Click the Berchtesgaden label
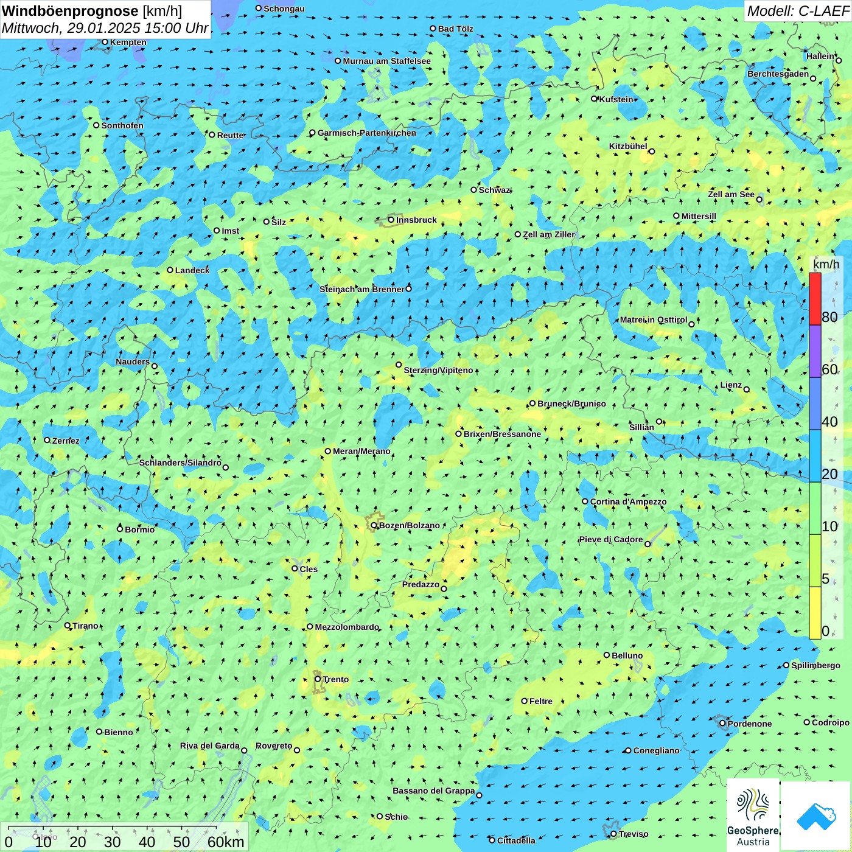852x852 pixels. click(x=778, y=74)
